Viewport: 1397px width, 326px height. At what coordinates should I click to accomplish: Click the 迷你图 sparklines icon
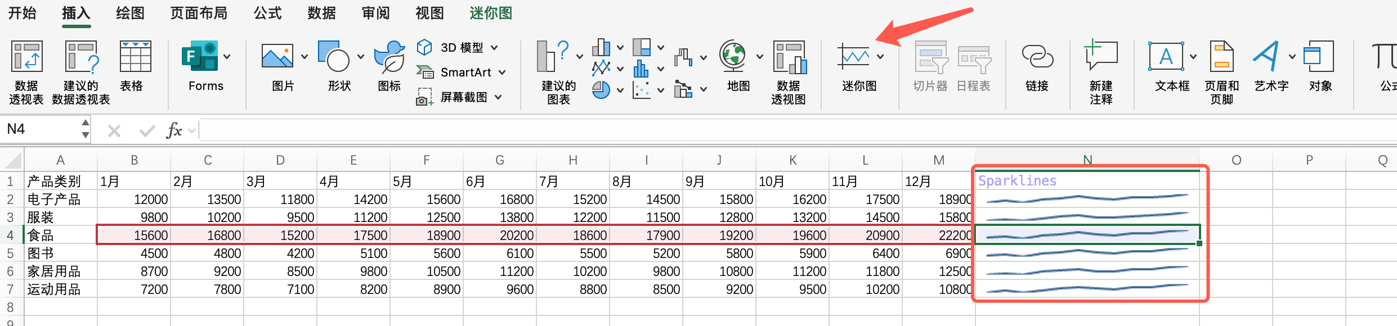(854, 58)
